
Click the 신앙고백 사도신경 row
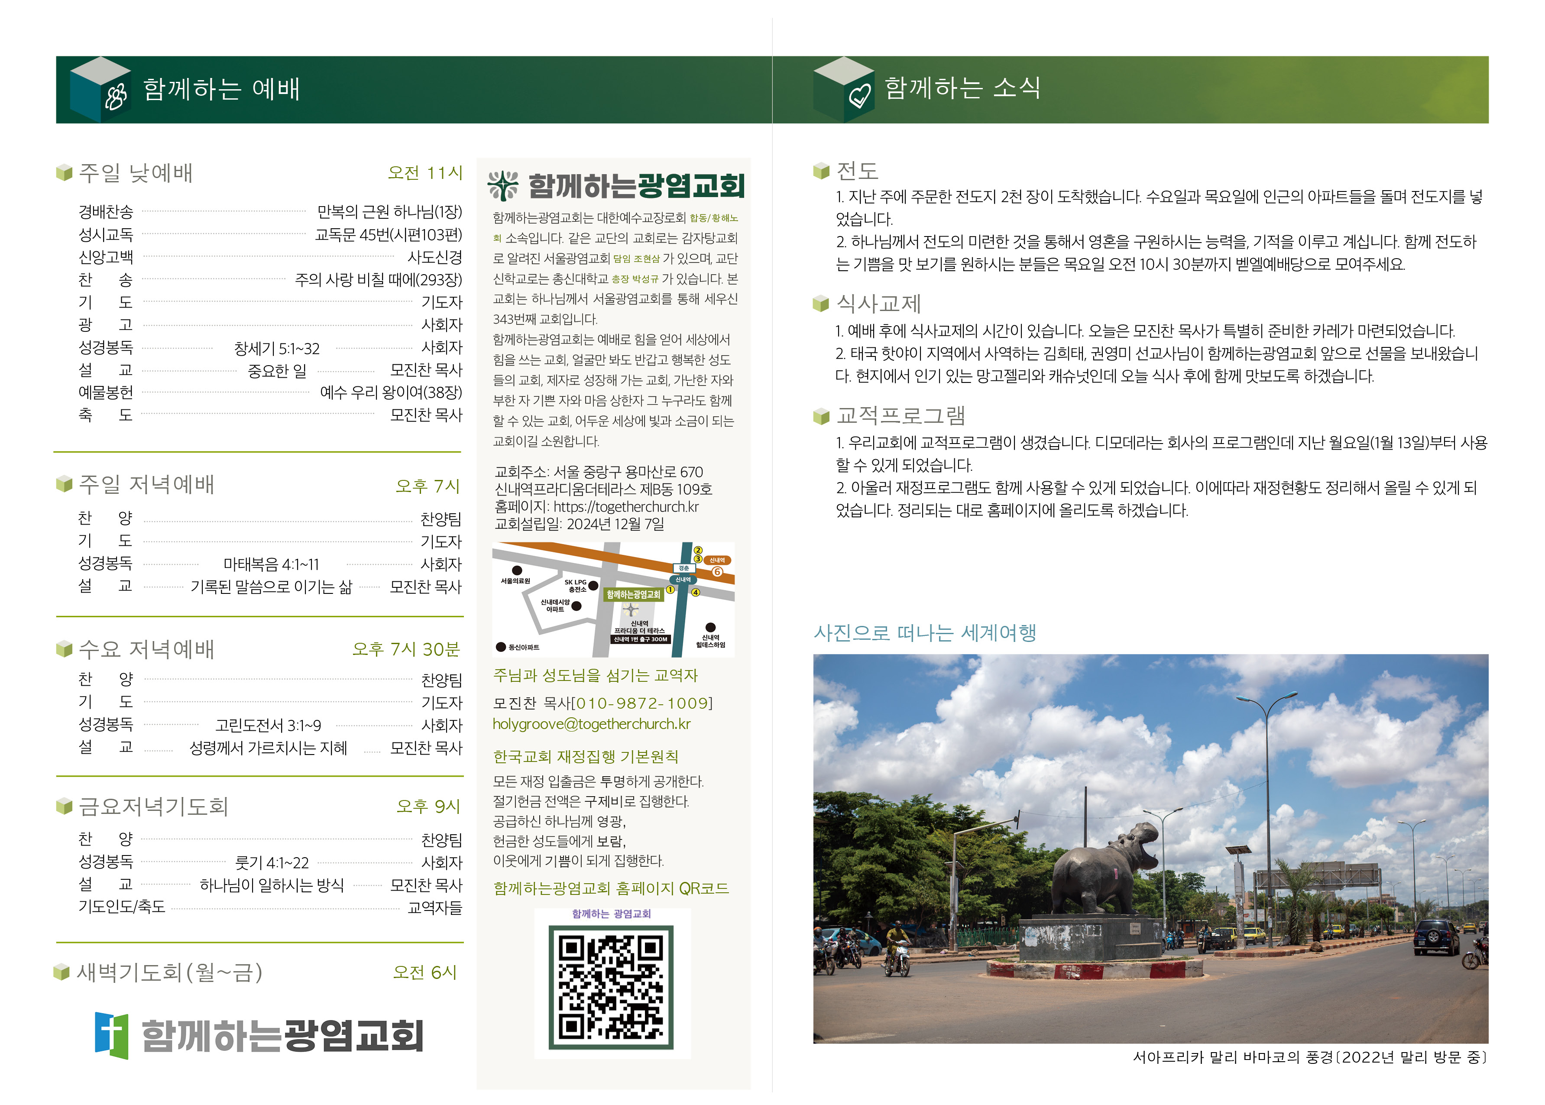point(270,257)
